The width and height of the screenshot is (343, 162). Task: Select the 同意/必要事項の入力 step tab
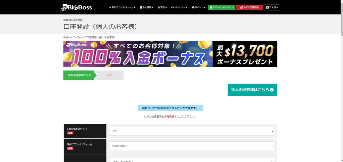point(80,75)
